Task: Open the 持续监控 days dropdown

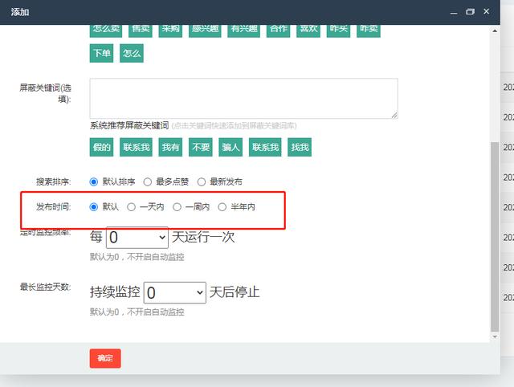Action: (175, 292)
